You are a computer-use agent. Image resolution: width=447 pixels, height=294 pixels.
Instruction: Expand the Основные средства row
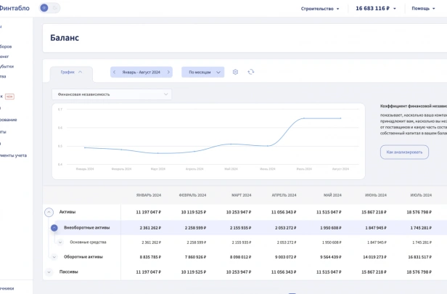(x=60, y=242)
